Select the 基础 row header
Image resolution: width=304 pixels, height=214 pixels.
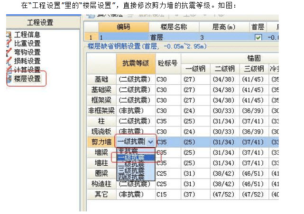[101, 79]
